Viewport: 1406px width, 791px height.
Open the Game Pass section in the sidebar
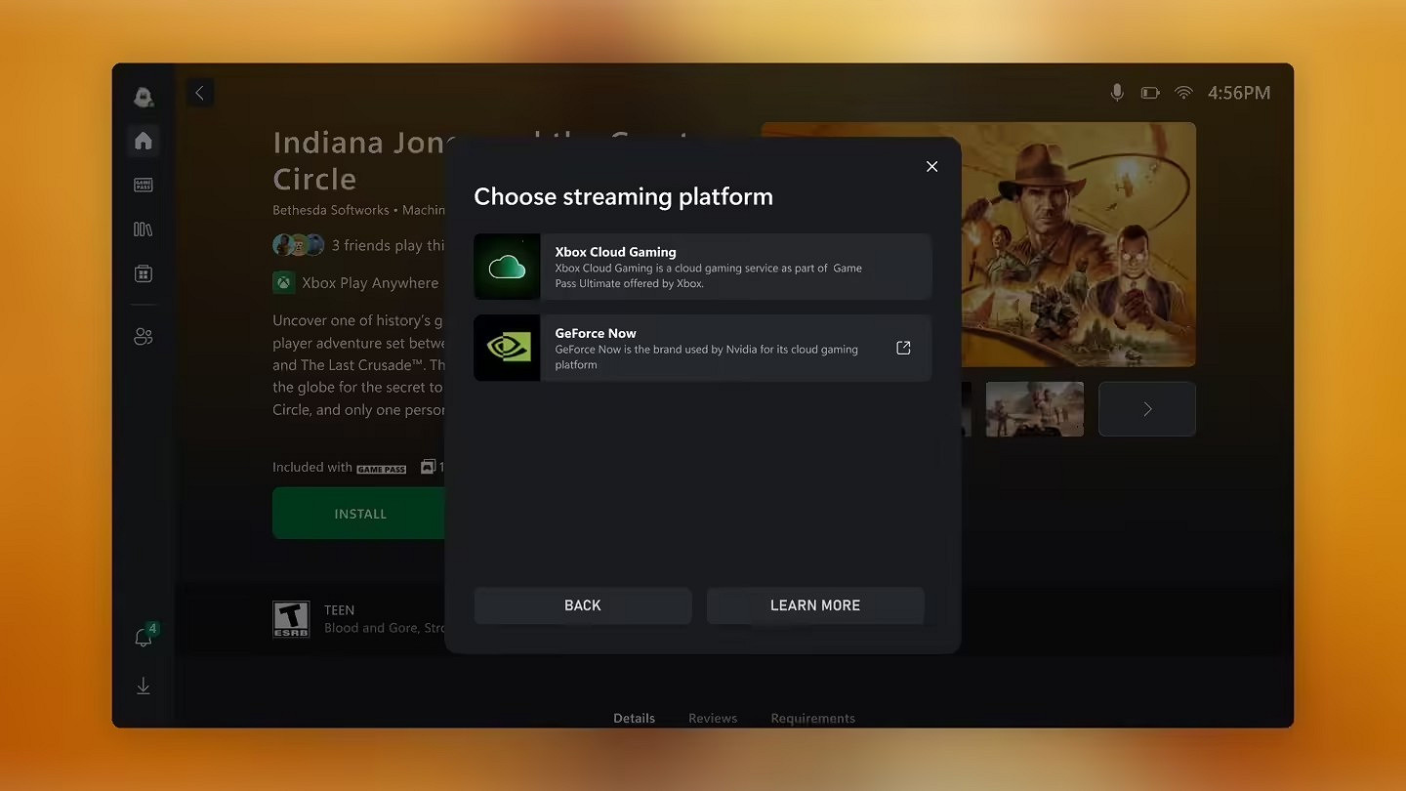coord(143,185)
